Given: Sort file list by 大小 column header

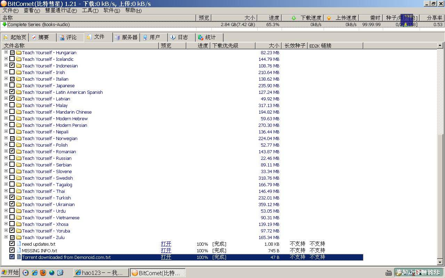Looking at the screenshot, I should pos(268,46).
